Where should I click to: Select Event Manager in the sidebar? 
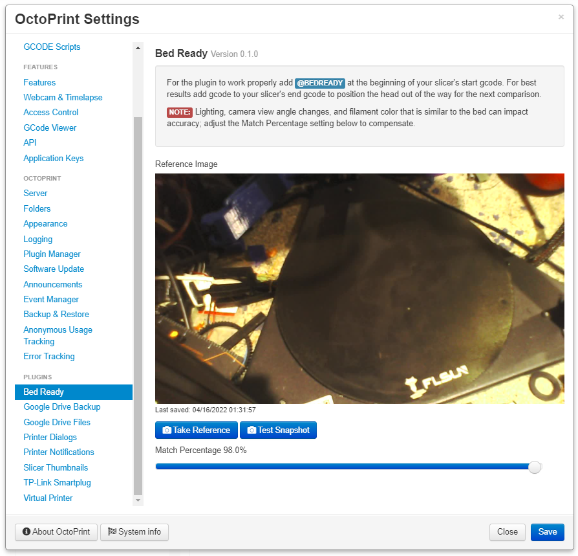click(x=51, y=299)
